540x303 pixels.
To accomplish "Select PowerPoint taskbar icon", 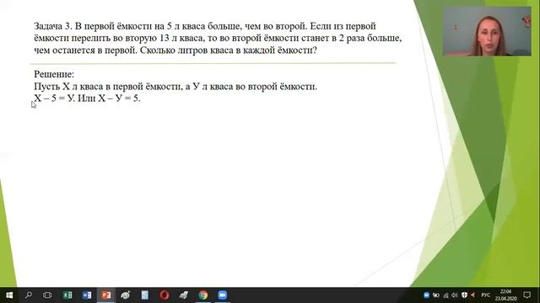I will (x=106, y=295).
